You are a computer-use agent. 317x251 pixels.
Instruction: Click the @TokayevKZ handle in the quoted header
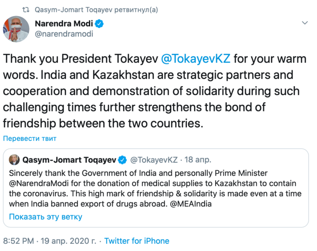click(x=154, y=159)
